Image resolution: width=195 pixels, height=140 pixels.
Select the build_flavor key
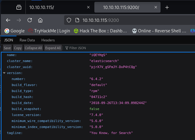pos(24,85)
